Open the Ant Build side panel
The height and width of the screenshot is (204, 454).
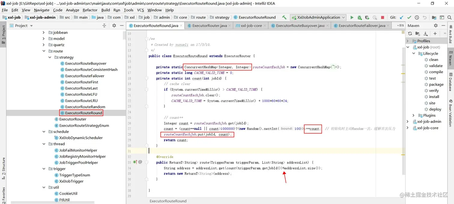click(x=450, y=35)
